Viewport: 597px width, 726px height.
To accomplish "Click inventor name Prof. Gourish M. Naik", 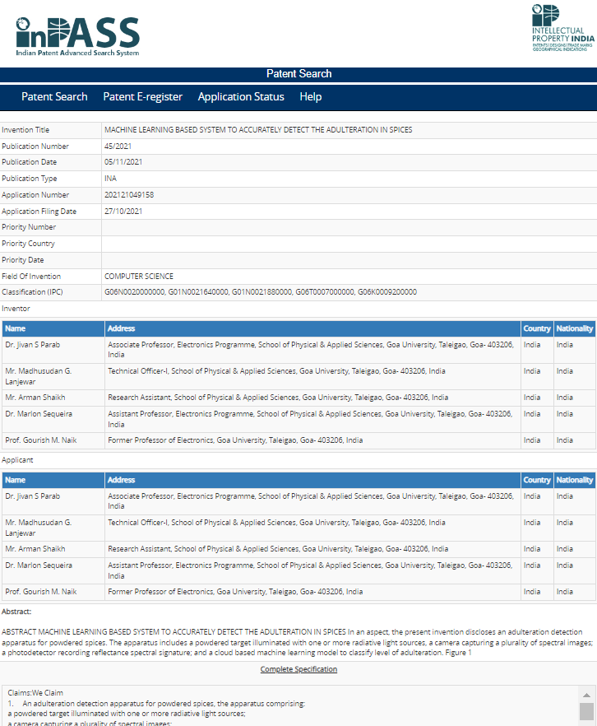I will point(40,440).
